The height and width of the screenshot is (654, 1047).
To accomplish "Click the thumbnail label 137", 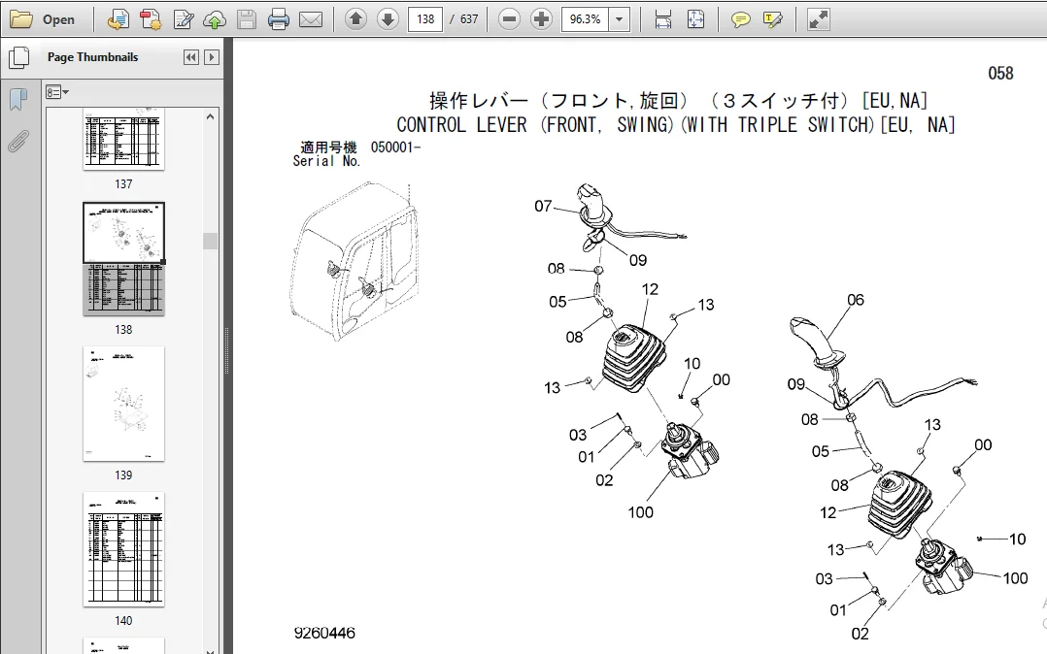I will click(123, 183).
